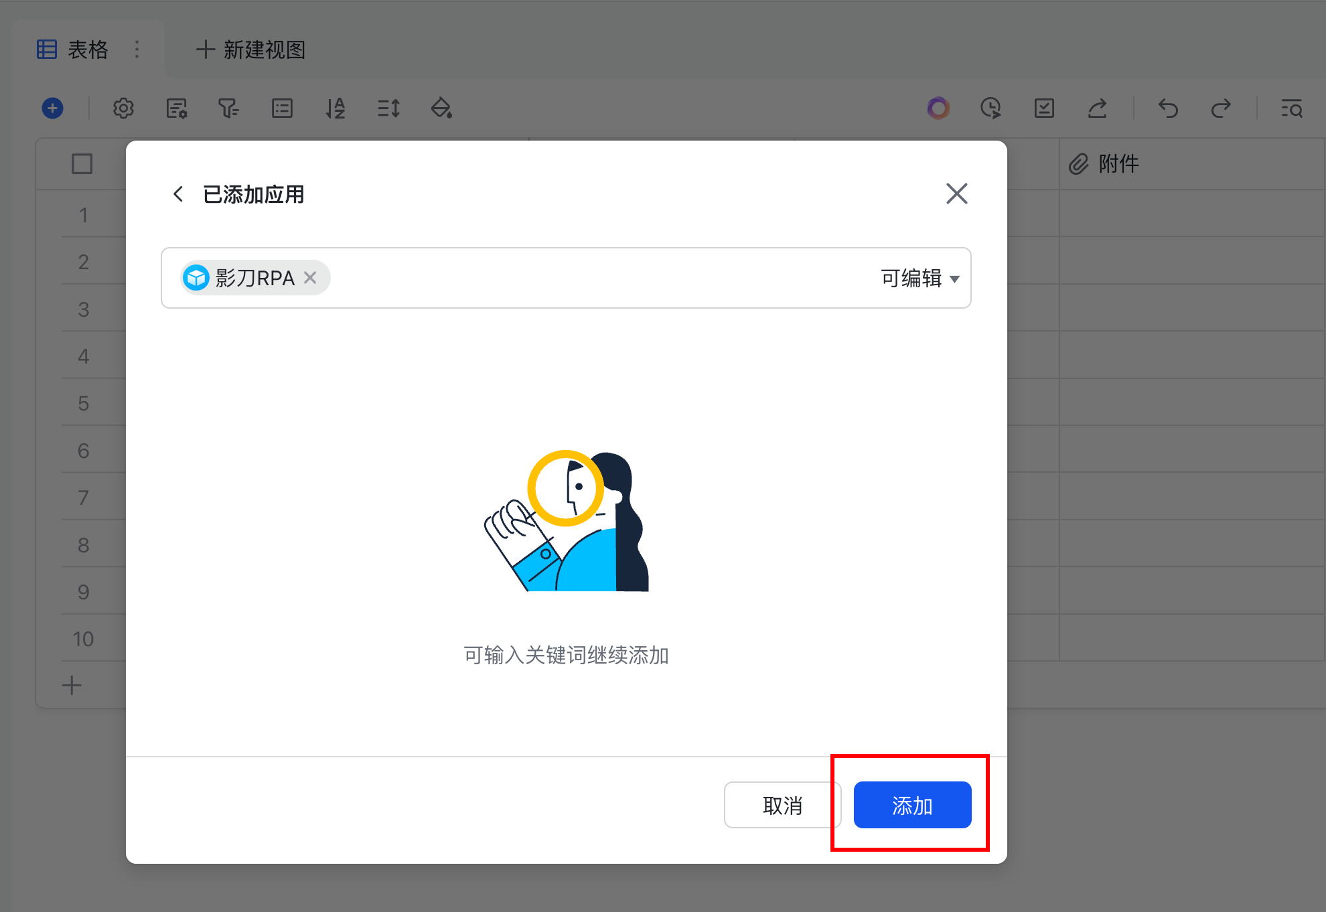Open the filter funnel icon
This screenshot has height=912, width=1326.
(x=228, y=108)
